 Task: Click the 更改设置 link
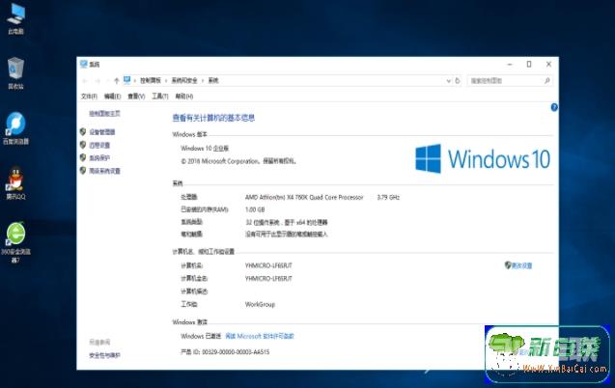pos(522,265)
